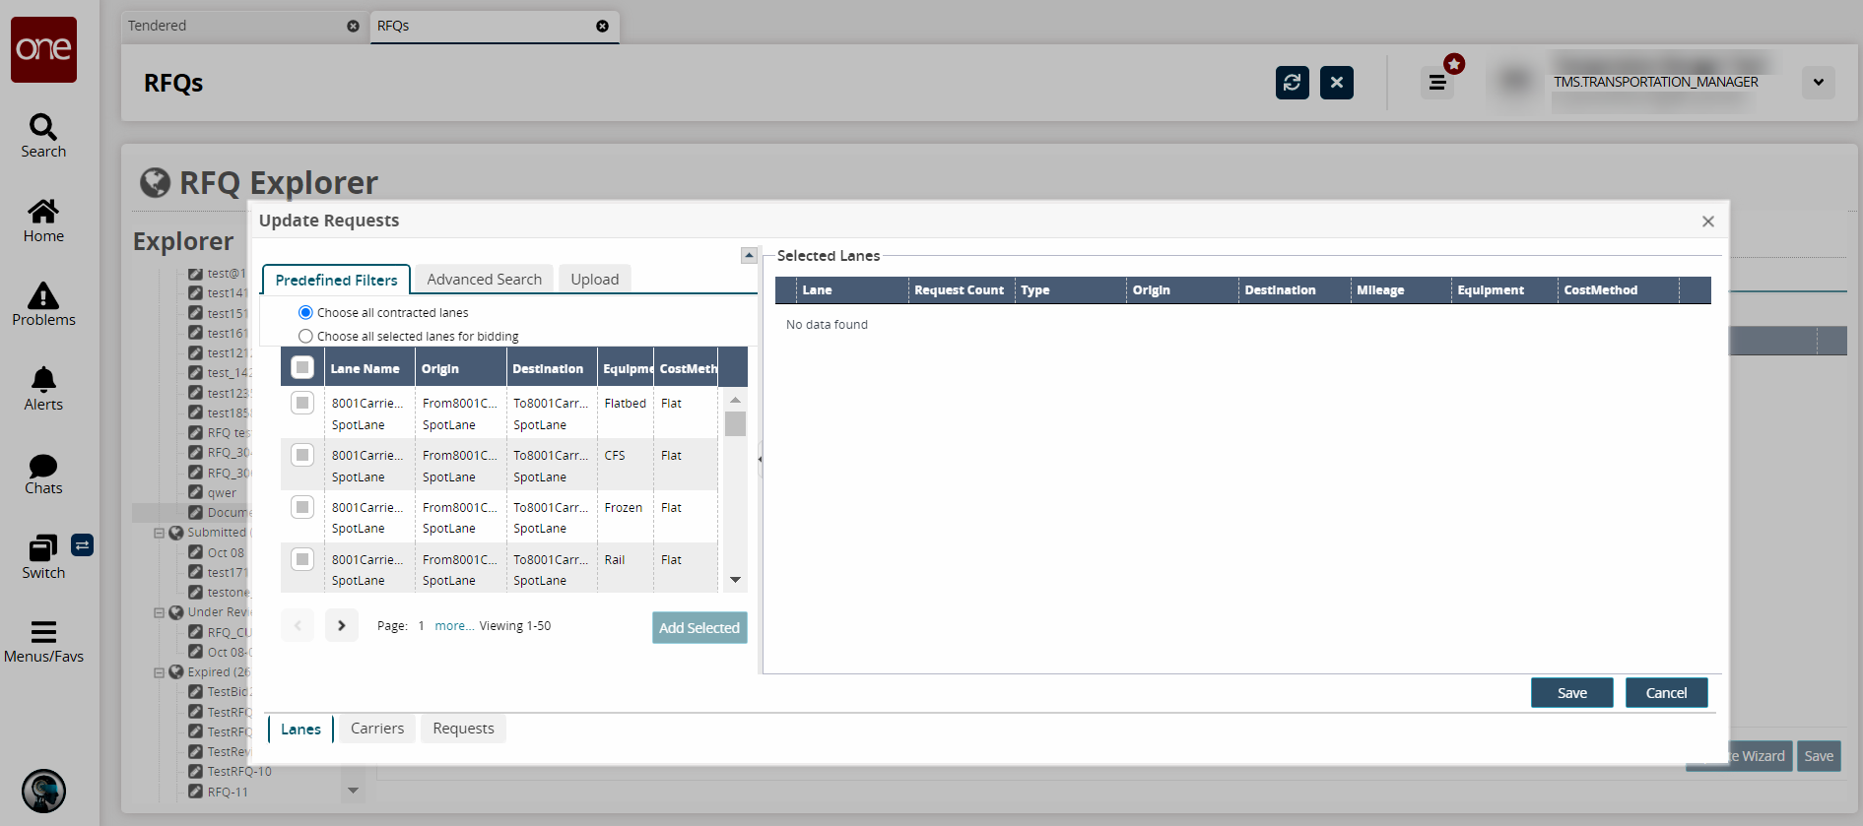Select Choose all selected lanes for bidding

[x=305, y=336]
